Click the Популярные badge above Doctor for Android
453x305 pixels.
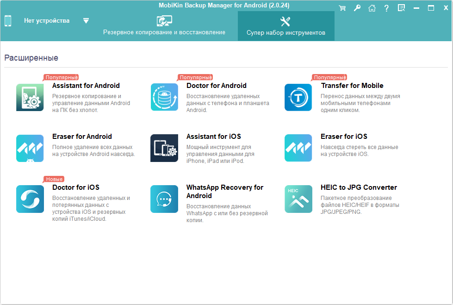point(195,77)
